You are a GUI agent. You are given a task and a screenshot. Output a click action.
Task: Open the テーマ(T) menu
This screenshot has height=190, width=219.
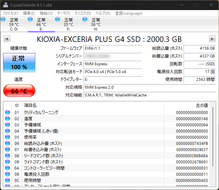[63, 13]
